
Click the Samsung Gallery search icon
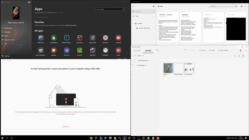[158, 51]
